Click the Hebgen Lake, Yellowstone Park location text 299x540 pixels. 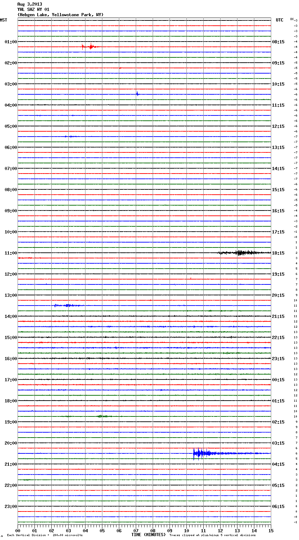click(x=60, y=15)
